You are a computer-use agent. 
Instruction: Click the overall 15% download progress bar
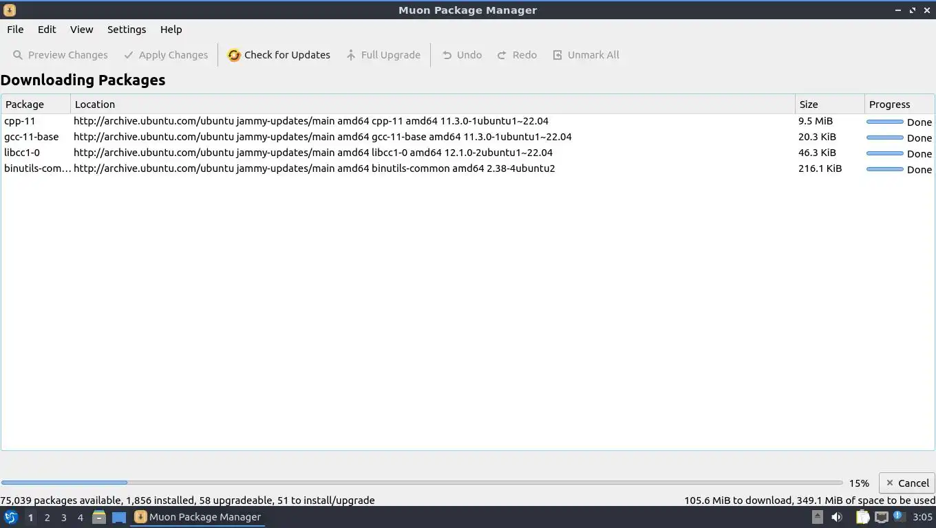pyautogui.click(x=422, y=483)
